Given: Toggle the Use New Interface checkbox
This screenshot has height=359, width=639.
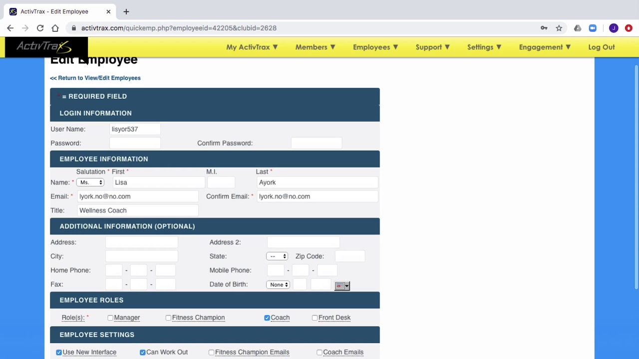Looking at the screenshot, I should pyautogui.click(x=59, y=352).
